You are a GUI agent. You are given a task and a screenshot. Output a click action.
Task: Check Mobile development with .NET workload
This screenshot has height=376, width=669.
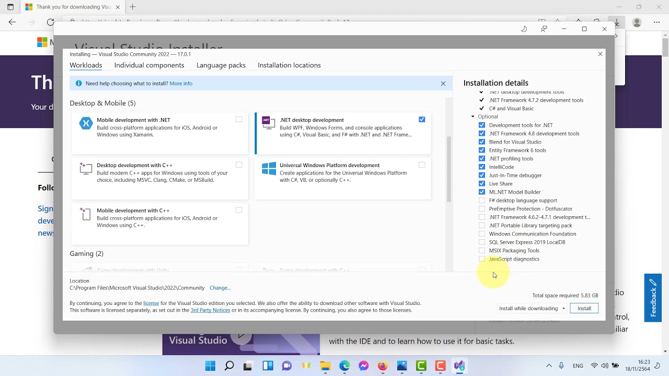pyautogui.click(x=239, y=120)
